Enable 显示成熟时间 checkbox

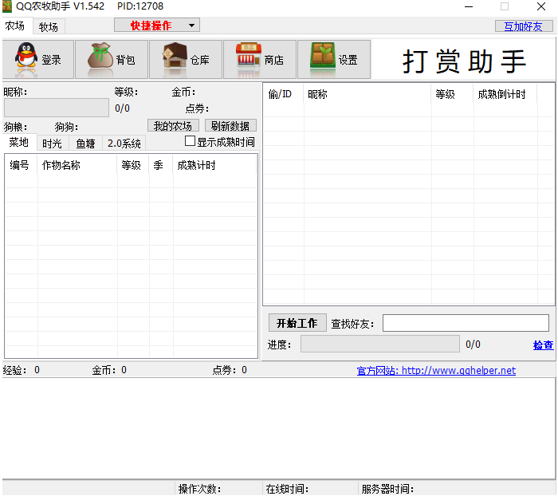click(191, 141)
